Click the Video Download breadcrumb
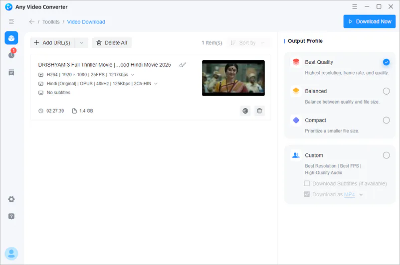This screenshot has width=400, height=265. pyautogui.click(x=86, y=22)
